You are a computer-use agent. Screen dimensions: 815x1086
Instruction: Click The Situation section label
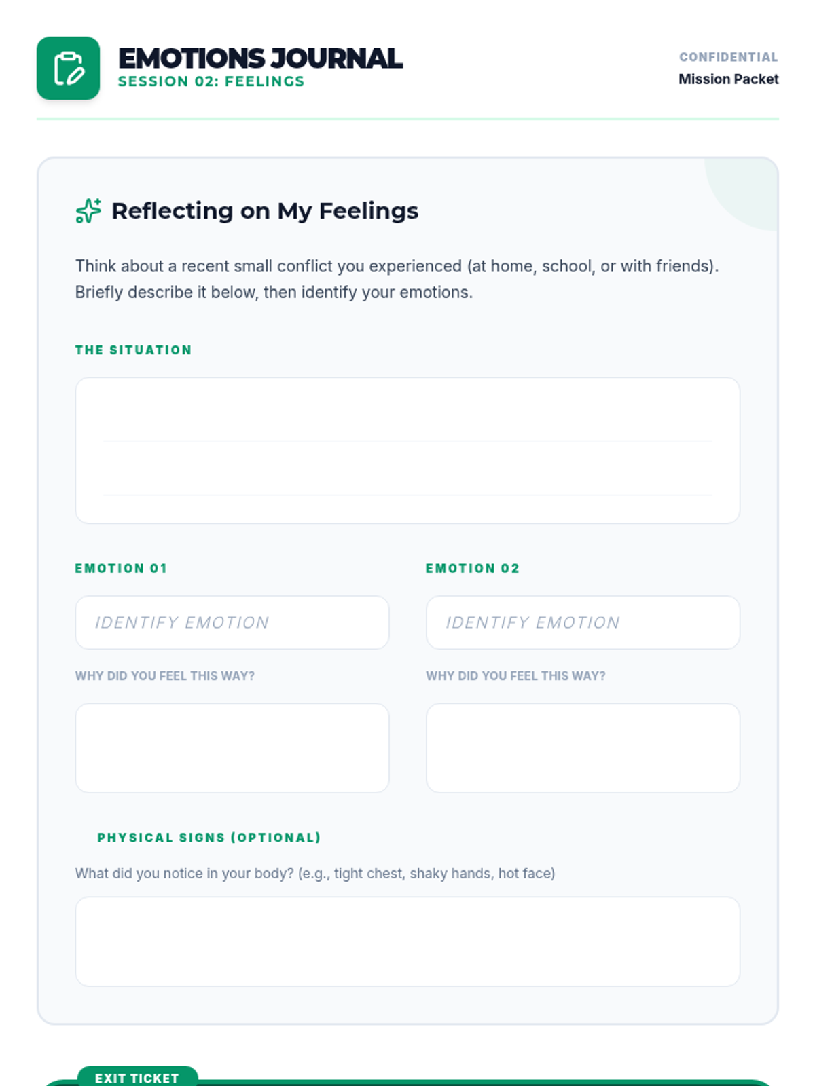[134, 350]
